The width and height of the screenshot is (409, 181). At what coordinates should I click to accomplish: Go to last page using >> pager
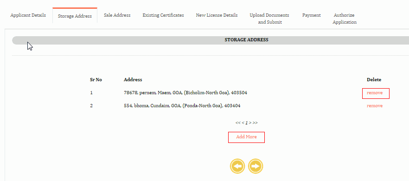(x=255, y=123)
